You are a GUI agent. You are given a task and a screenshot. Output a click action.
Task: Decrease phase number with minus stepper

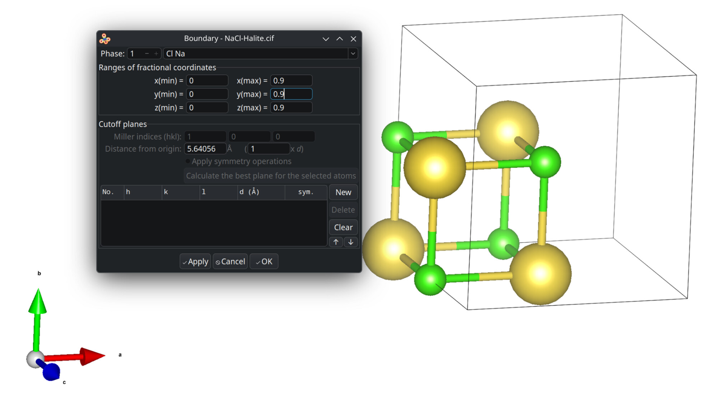pos(147,54)
